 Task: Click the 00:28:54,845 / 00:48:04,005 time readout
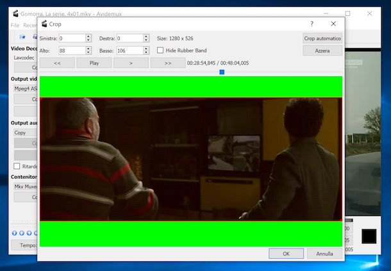(218, 63)
